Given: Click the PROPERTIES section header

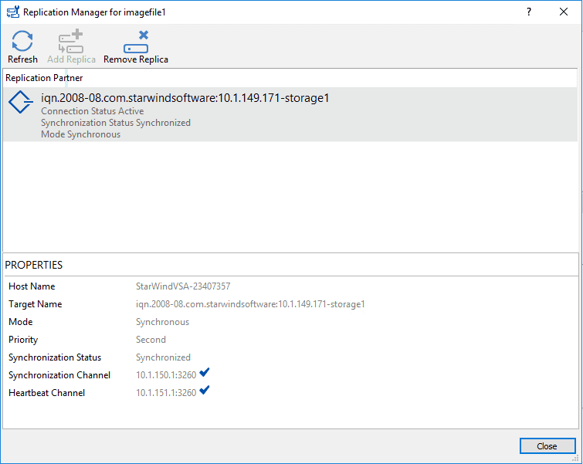Looking at the screenshot, I should pos(34,265).
